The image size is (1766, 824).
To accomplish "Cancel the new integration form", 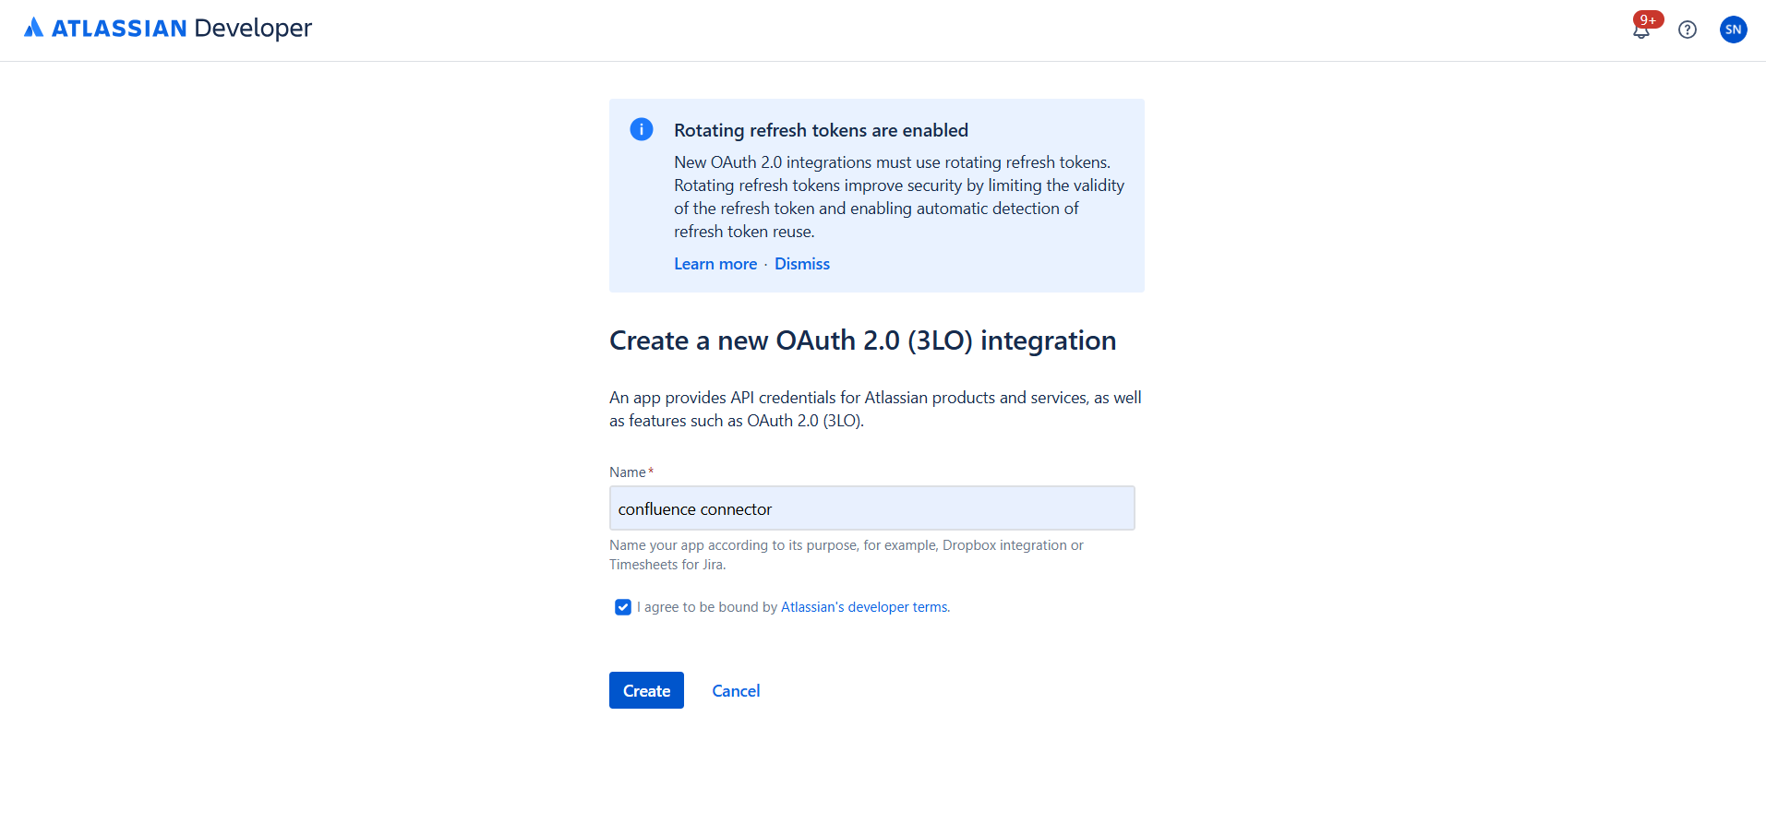I will 736,691.
